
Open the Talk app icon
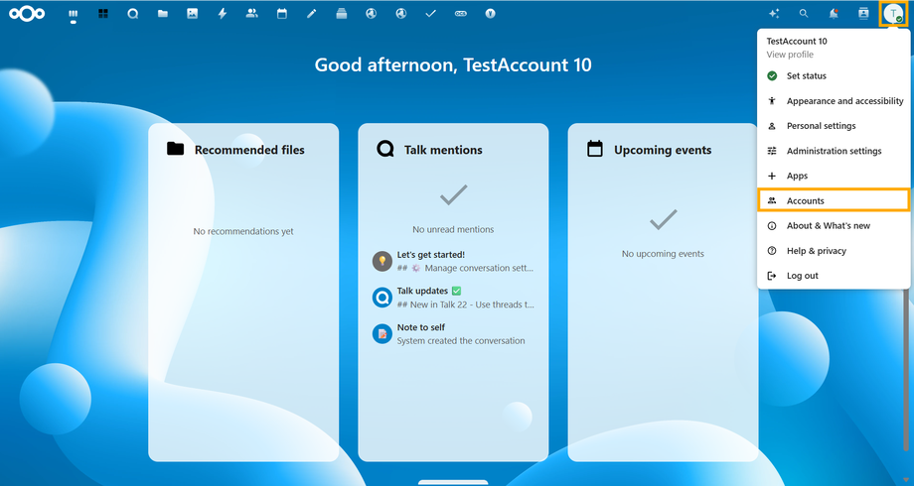click(133, 13)
